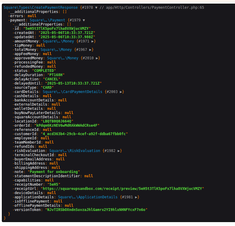
Task: Click the terminalCheckoutId property name
Action: pos(34,155)
